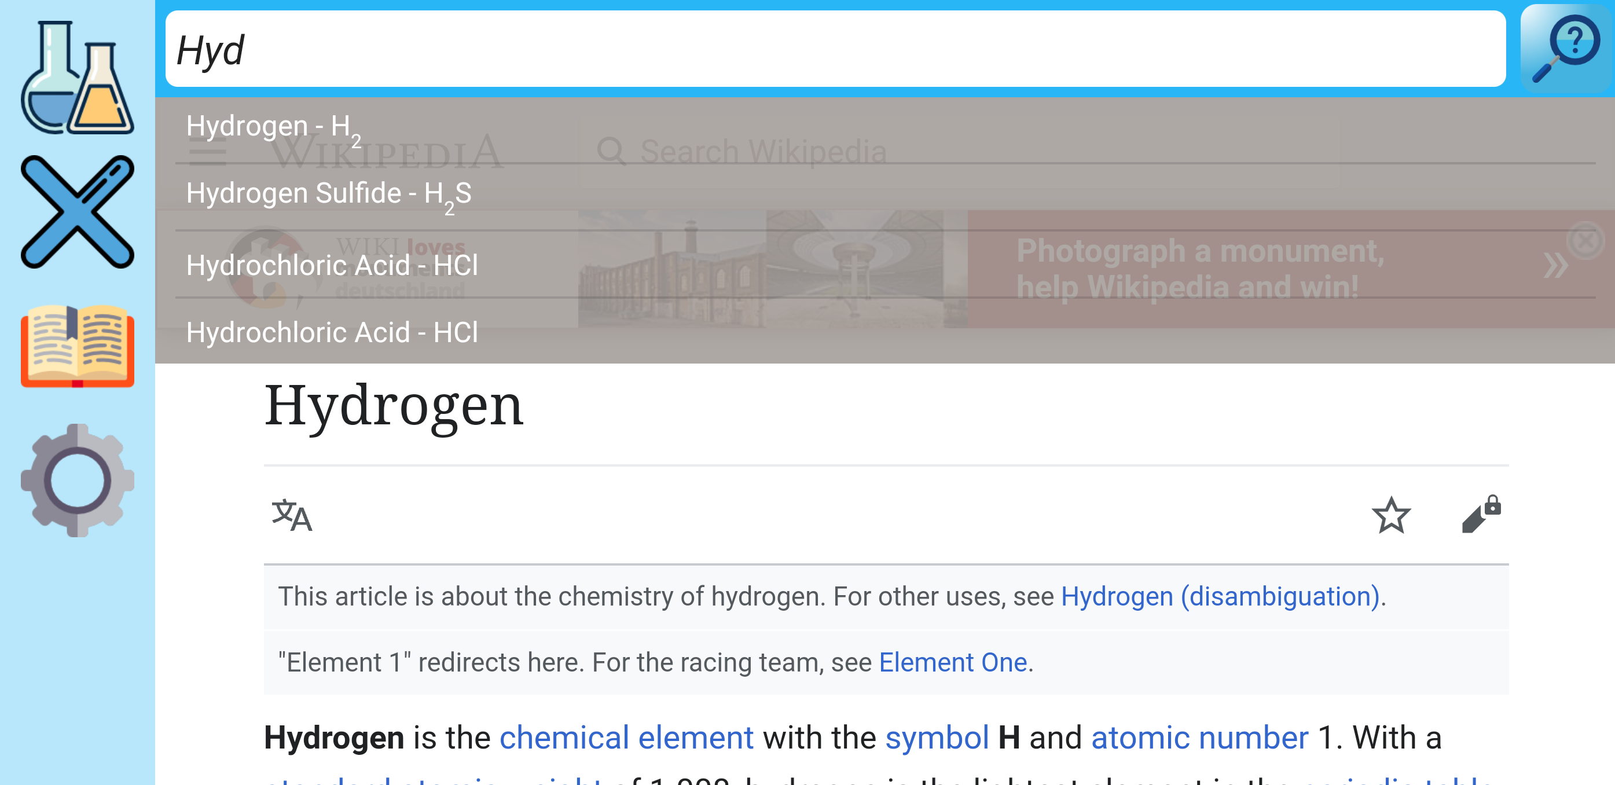The height and width of the screenshot is (785, 1615).
Task: Select Hydrogen Sulfide - H2S suggestion
Action: tap(329, 195)
